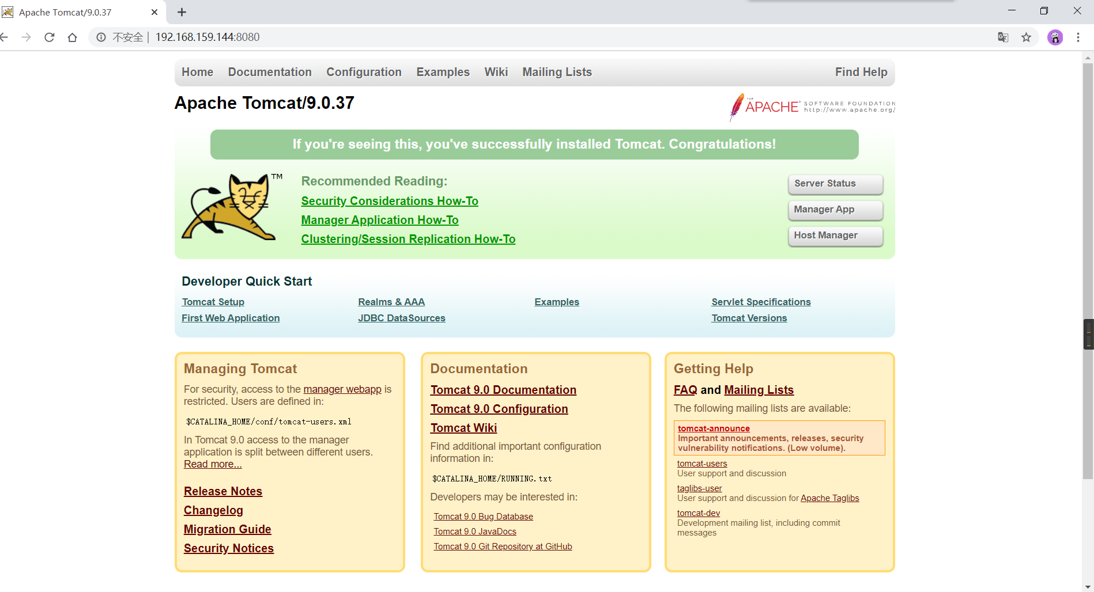Click the Apache Tomcat/9.0.37 page heading
The height and width of the screenshot is (592, 1094).
coord(265,103)
